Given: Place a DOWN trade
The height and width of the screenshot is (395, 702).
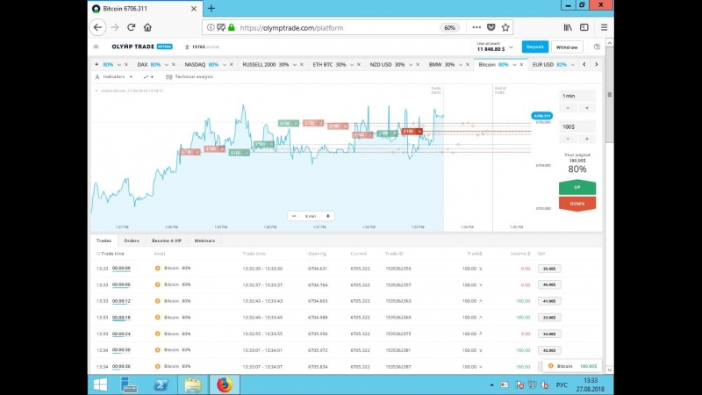Looking at the screenshot, I should click(577, 204).
